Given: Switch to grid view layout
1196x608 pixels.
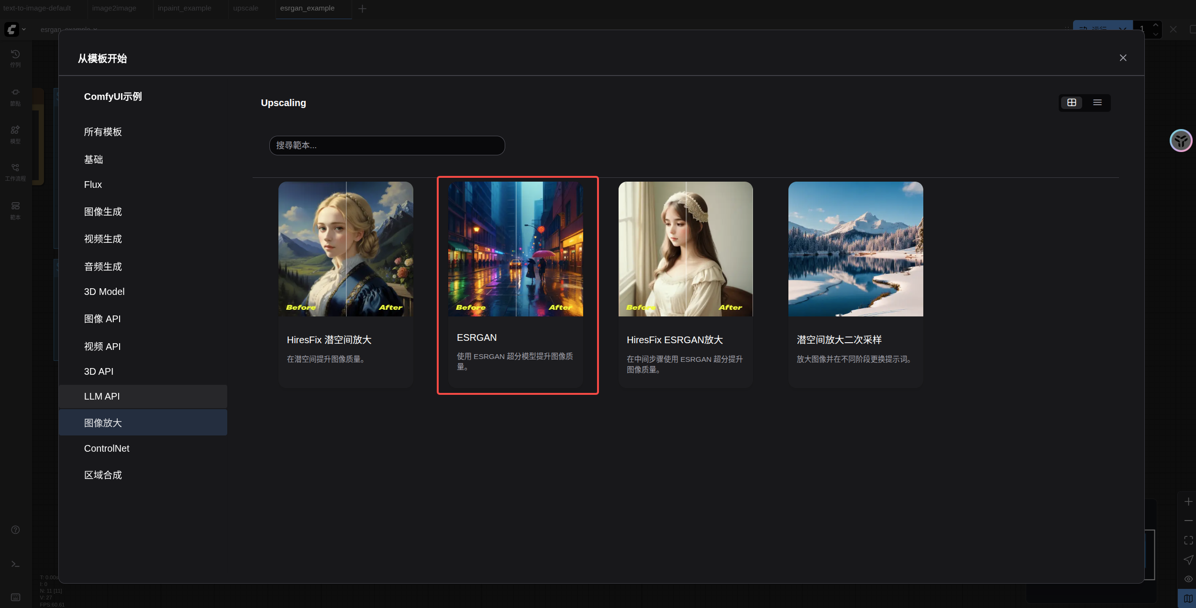Looking at the screenshot, I should [1072, 103].
